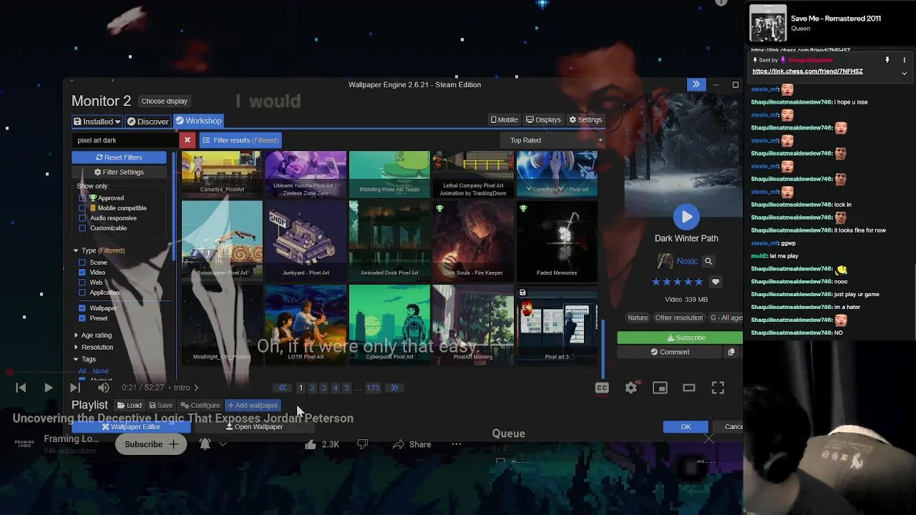Collapse the pinned chat message chevron
Image resolution: width=916 pixels, height=515 pixels.
pyautogui.click(x=904, y=73)
